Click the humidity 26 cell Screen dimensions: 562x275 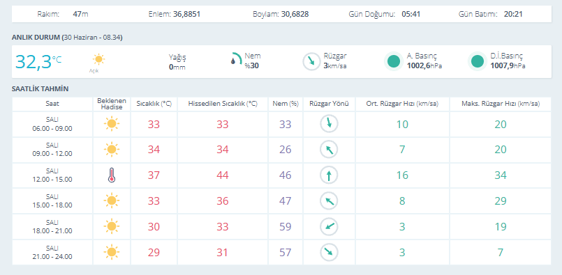[286, 150]
